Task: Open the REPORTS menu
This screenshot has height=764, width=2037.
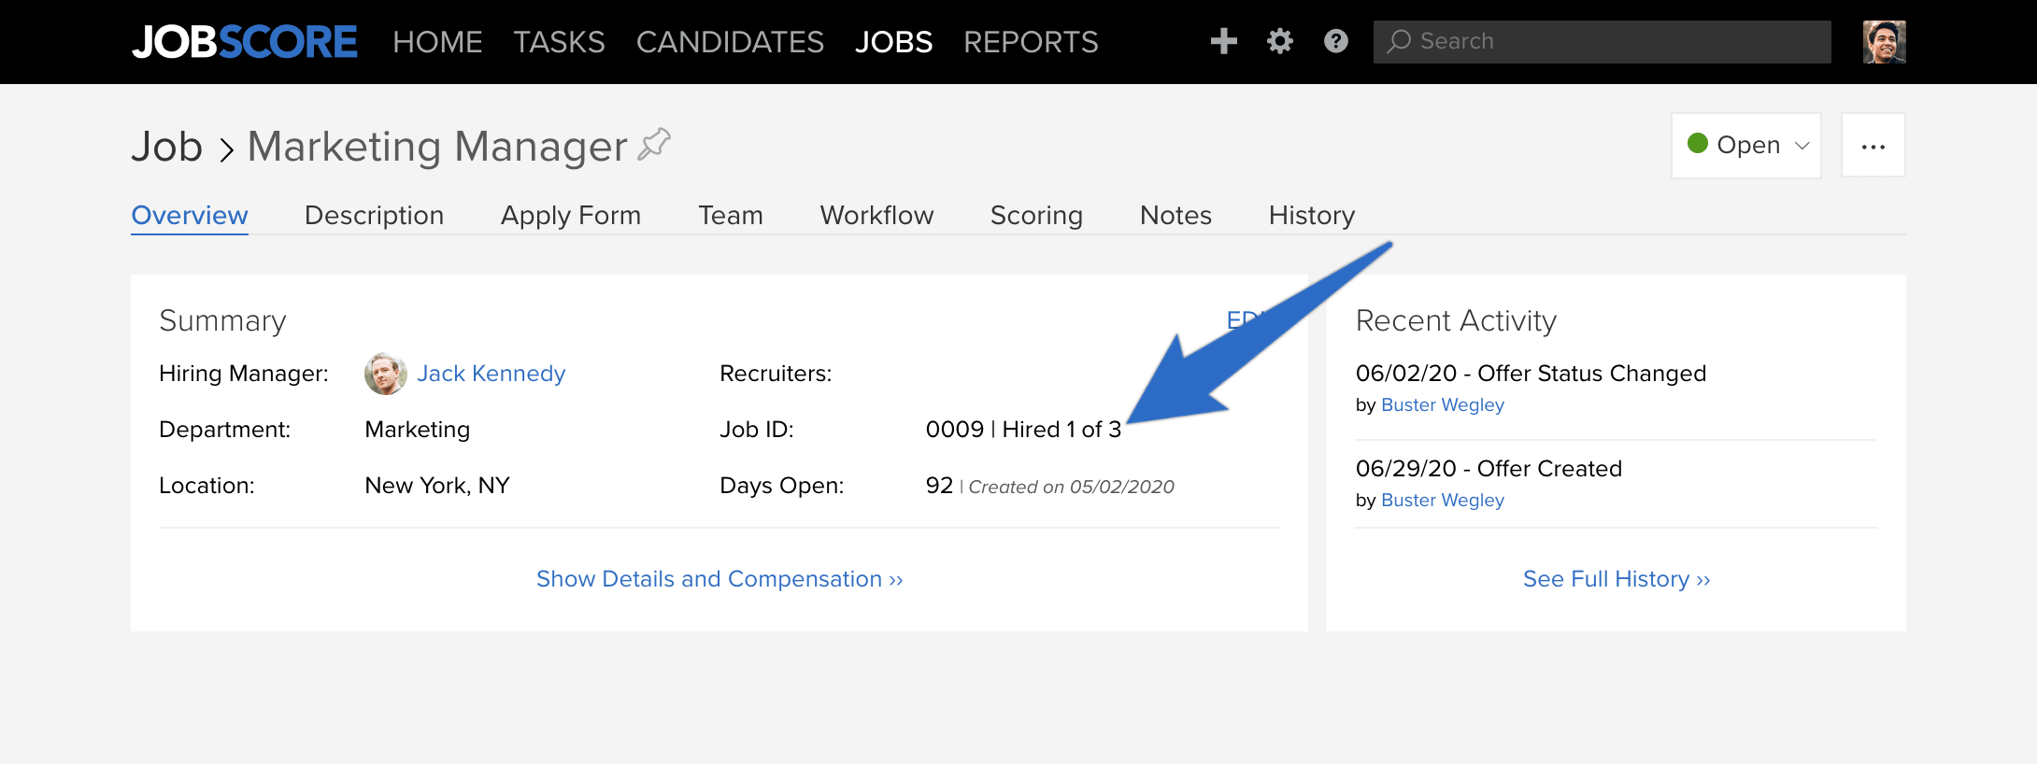Action: [x=1031, y=42]
